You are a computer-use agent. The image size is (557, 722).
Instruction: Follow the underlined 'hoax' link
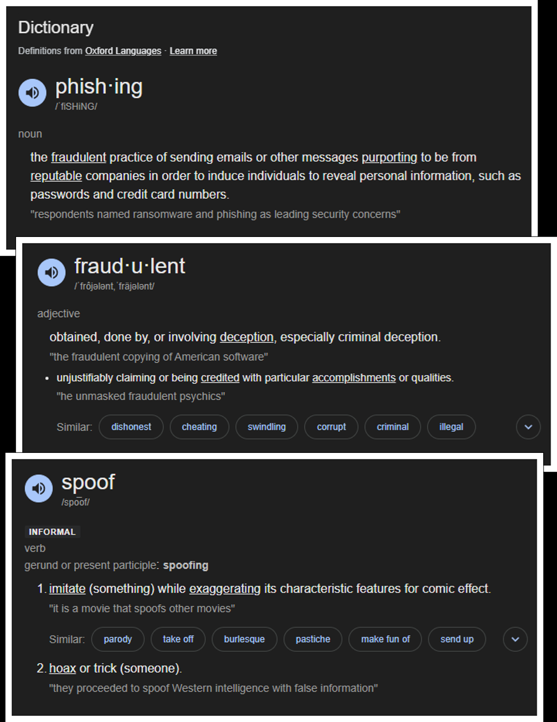click(63, 668)
